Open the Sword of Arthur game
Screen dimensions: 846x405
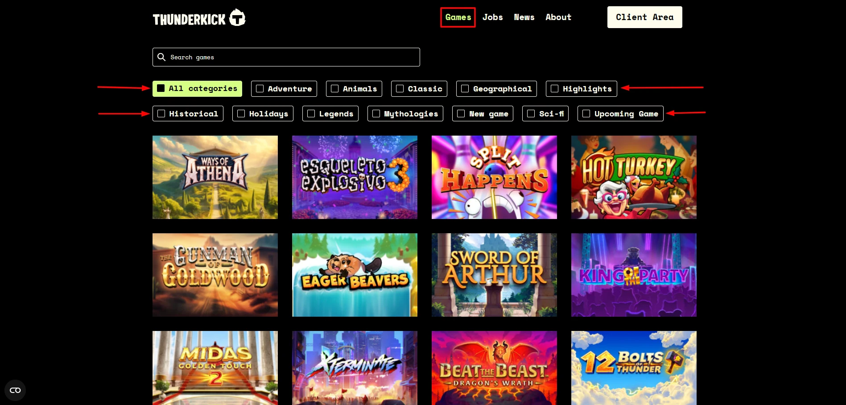(494, 275)
